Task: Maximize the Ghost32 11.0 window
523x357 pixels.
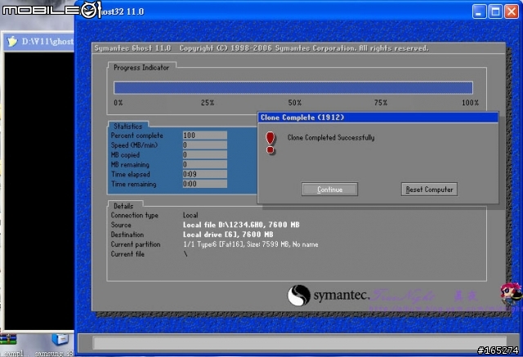Action: [495, 11]
